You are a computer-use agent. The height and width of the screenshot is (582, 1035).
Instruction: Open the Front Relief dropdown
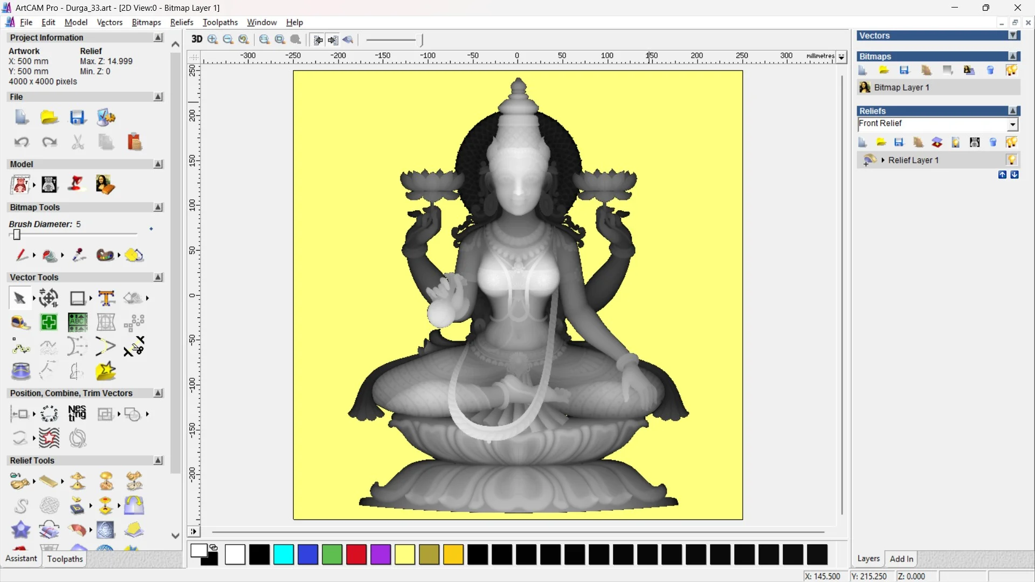tap(1013, 124)
